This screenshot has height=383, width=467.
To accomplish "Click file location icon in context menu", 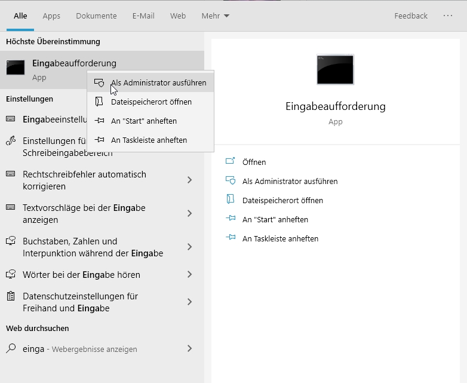I will [x=99, y=102].
